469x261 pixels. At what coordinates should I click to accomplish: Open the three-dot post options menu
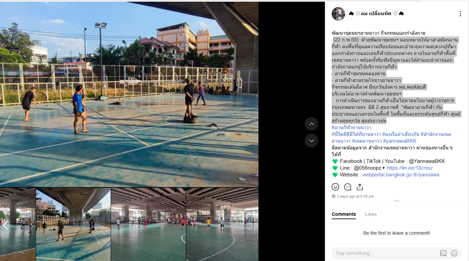(460, 14)
